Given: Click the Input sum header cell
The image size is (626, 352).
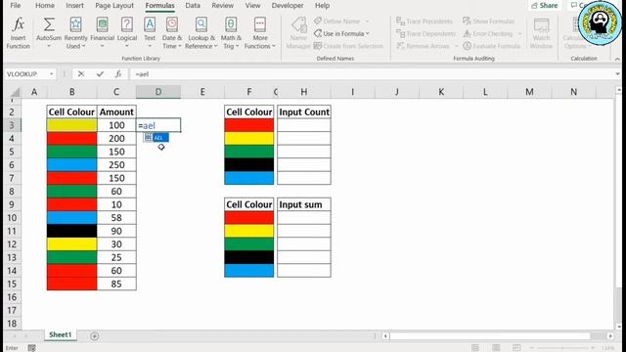Looking at the screenshot, I should pos(304,204).
